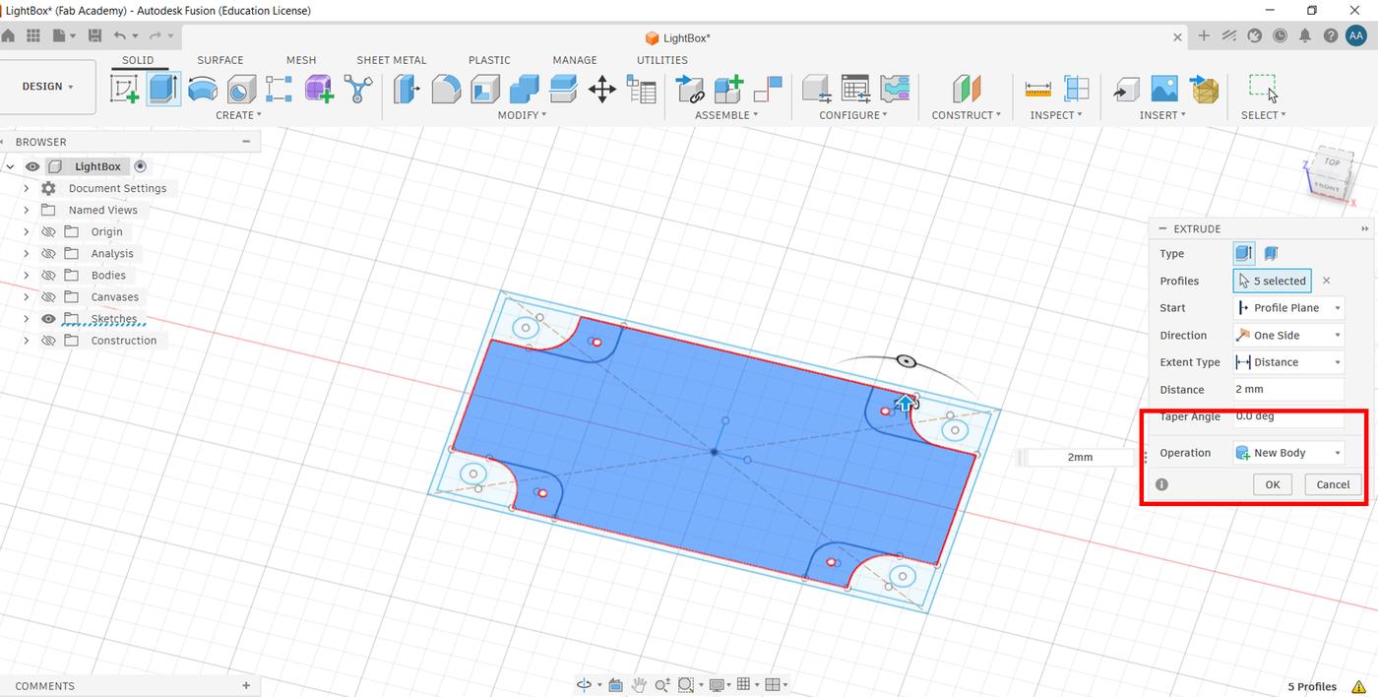
Task: Click the Insert Component (linked) icon
Action: pyautogui.click(x=691, y=90)
